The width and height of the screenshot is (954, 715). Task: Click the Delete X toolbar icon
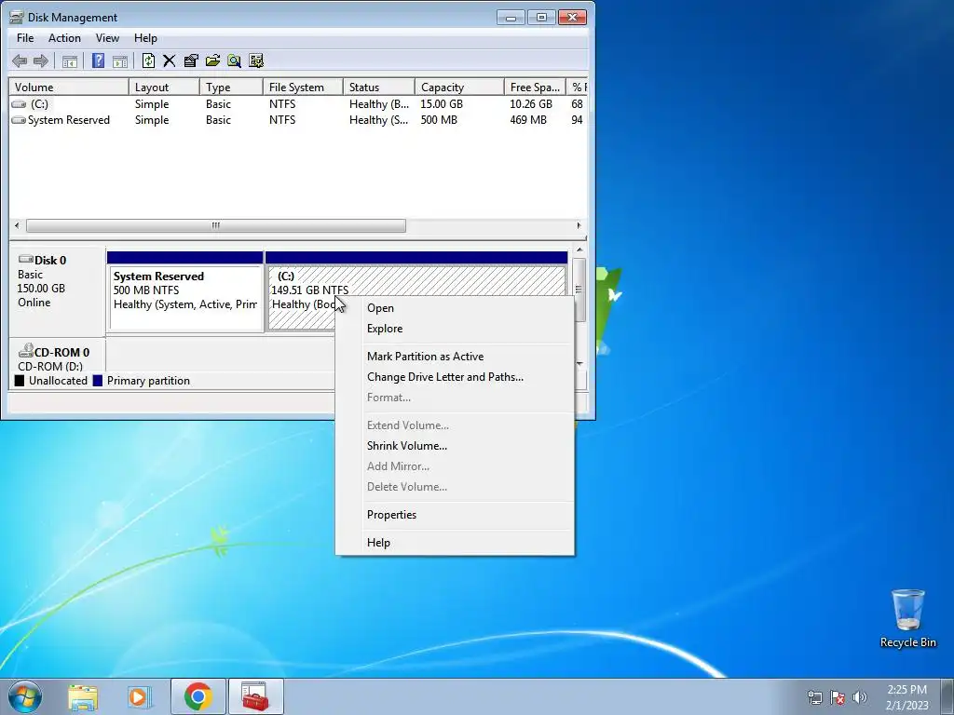click(170, 61)
